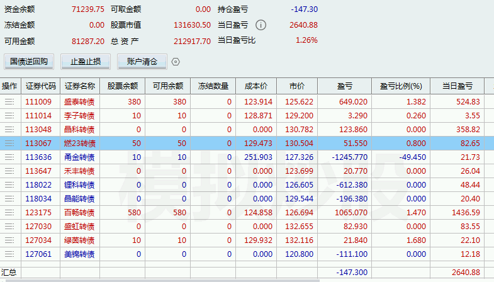The image size is (494, 282).
Task: Sort by the 可用余额 column header
Action: pos(168,86)
